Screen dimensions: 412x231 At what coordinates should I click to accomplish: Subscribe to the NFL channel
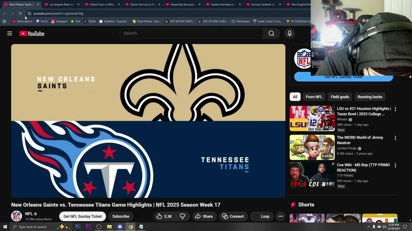121,216
